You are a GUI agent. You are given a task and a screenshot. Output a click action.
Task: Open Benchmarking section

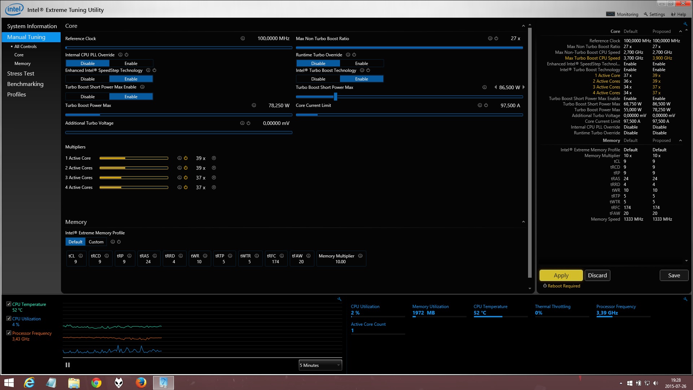click(25, 84)
